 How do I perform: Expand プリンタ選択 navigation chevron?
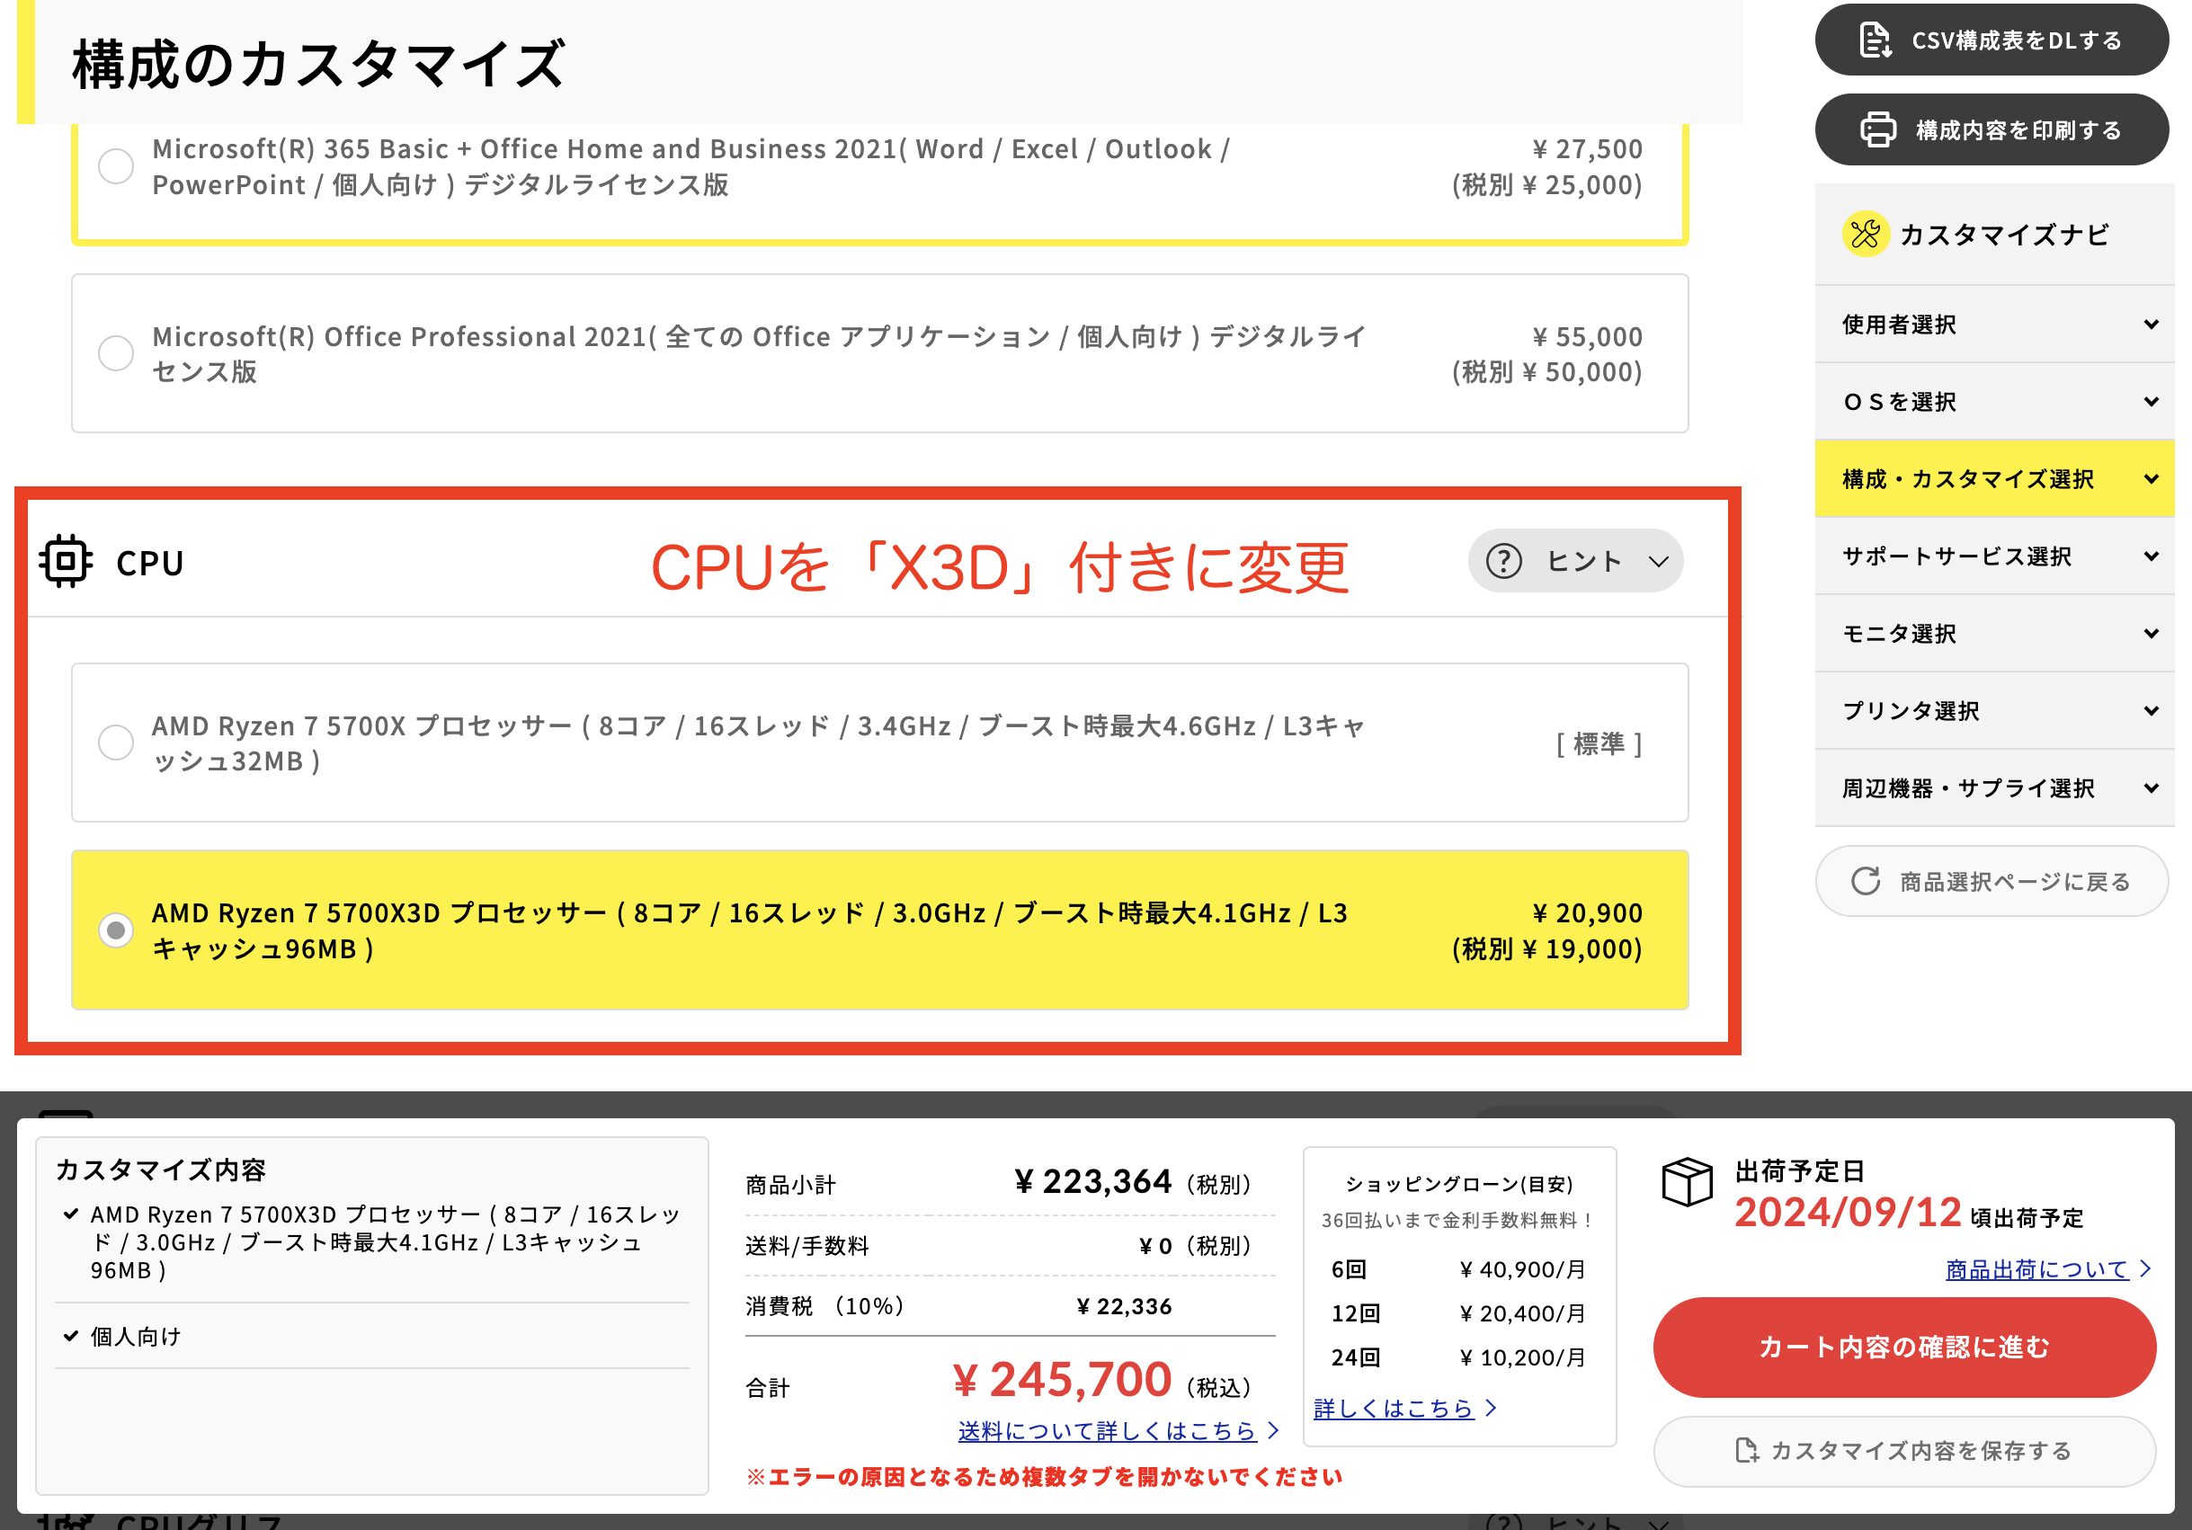(2151, 710)
